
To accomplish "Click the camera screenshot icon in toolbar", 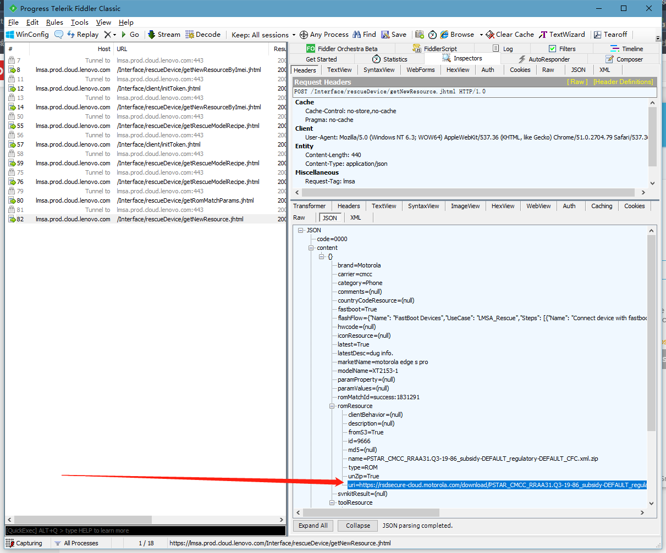I will 420,35.
